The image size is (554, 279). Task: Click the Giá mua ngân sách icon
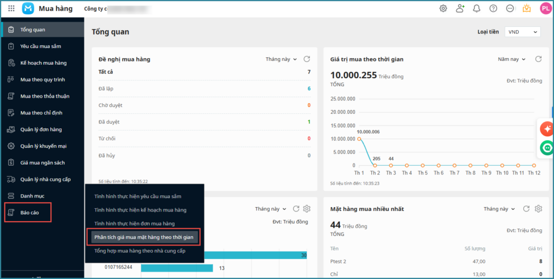click(x=11, y=163)
